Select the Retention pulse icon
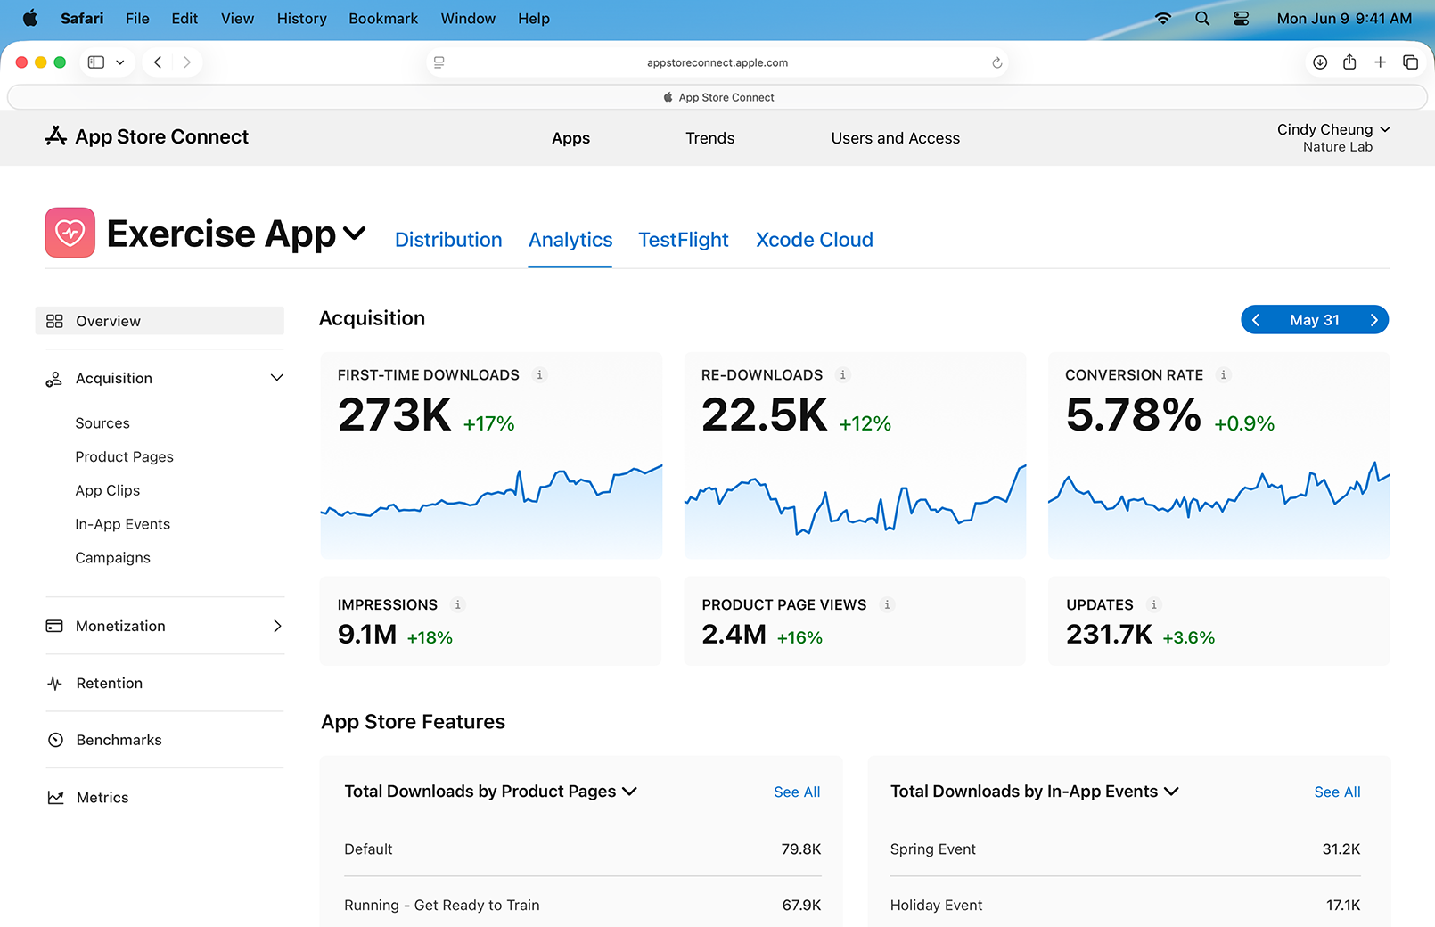 click(x=54, y=683)
